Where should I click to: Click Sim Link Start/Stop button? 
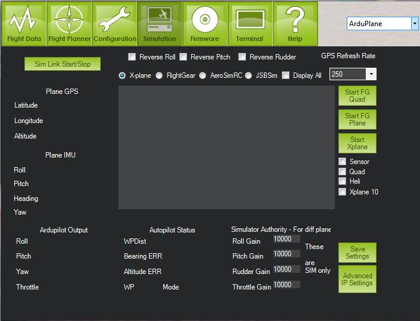[63, 64]
